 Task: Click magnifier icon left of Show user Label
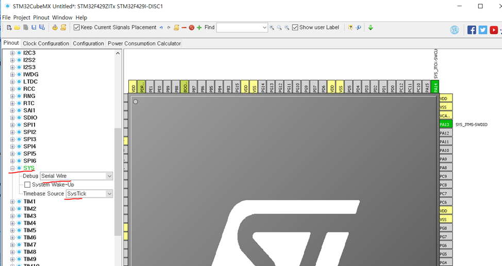pos(287,27)
